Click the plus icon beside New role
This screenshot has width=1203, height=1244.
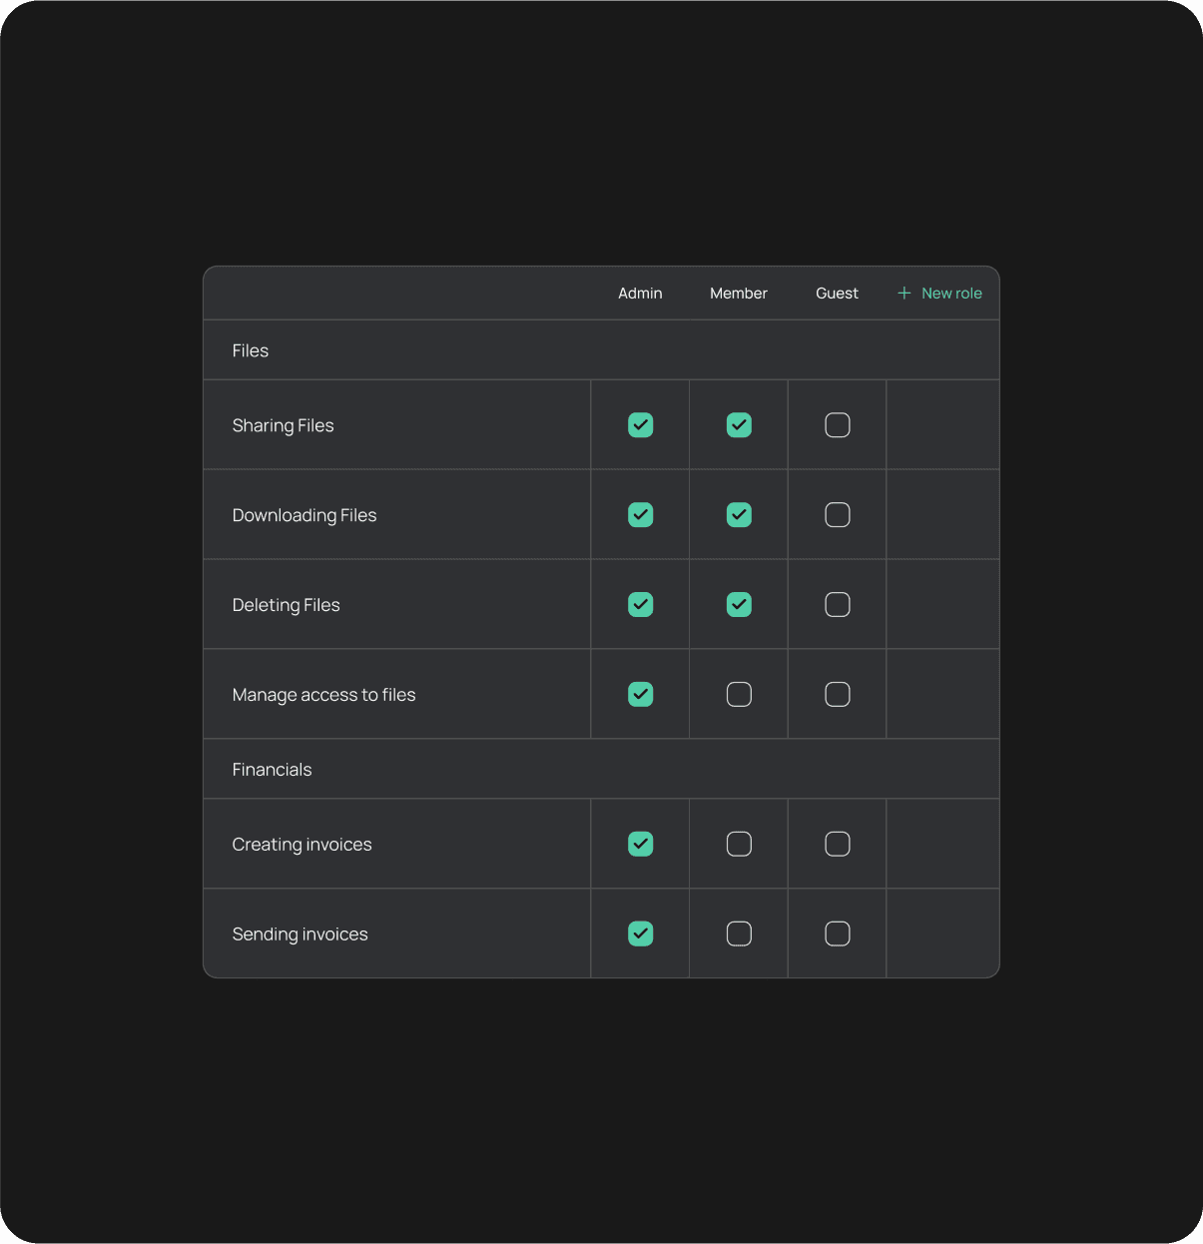point(903,294)
